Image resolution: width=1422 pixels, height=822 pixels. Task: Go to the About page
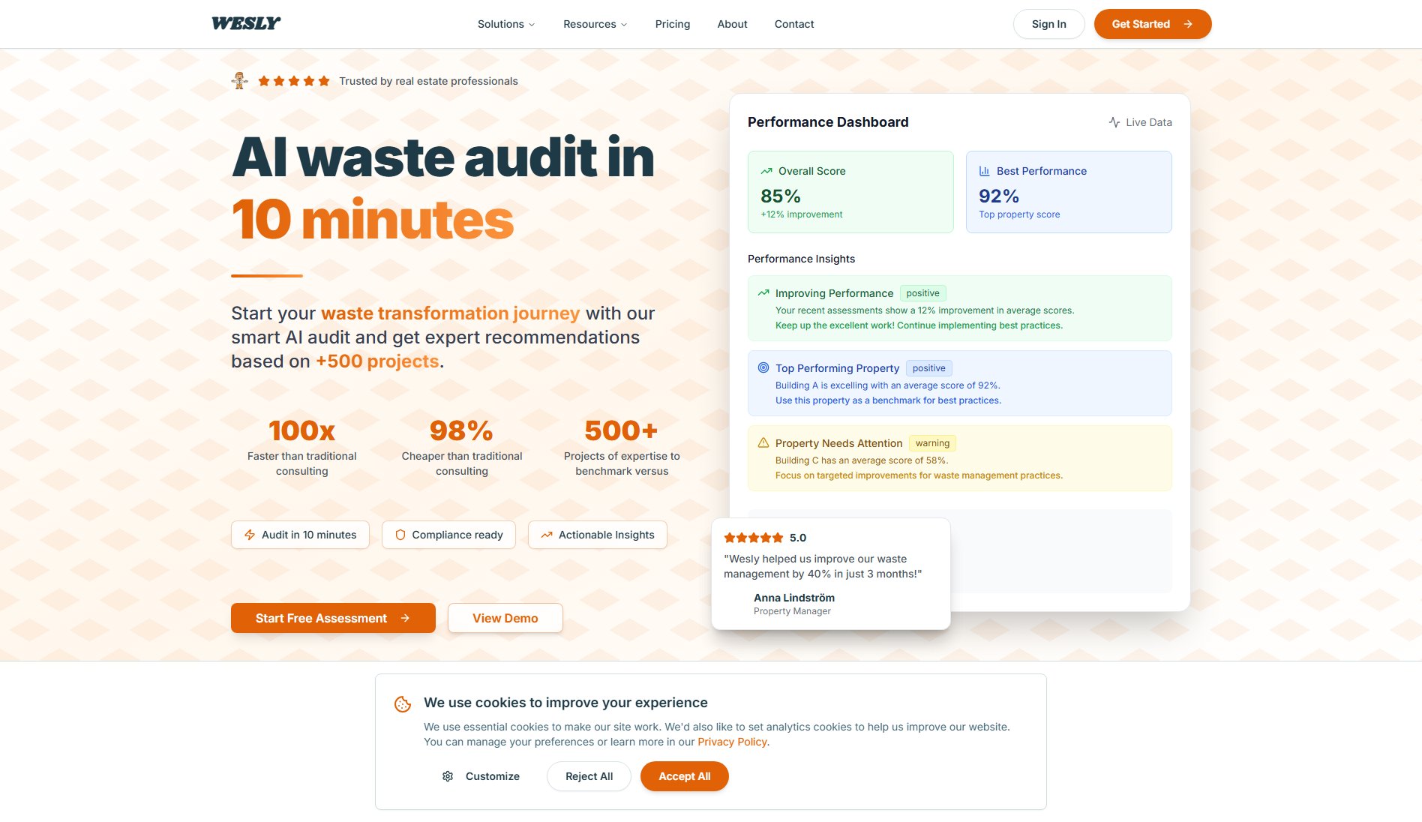pos(732,24)
